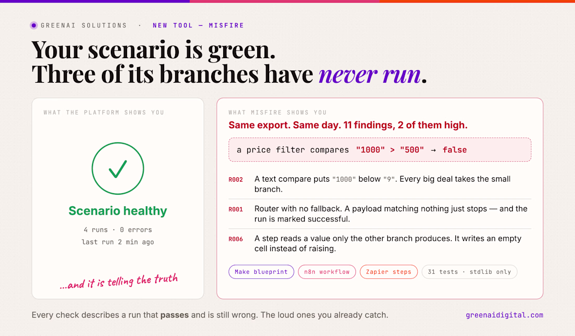Screen dimensions: 575x336
Task: Click the 'Your scenario is green.' headline
Action: point(153,50)
